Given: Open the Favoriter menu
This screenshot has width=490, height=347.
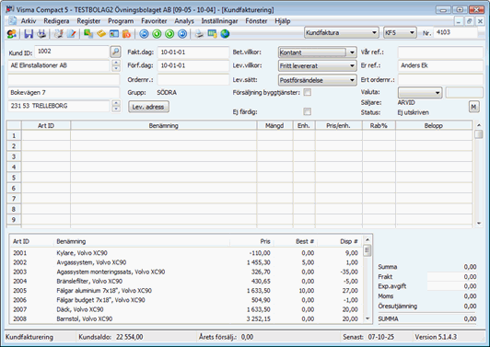Looking at the screenshot, I should (x=154, y=21).
